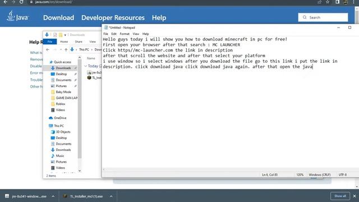Open menu for TL_Installer download item

[x=111, y=196]
